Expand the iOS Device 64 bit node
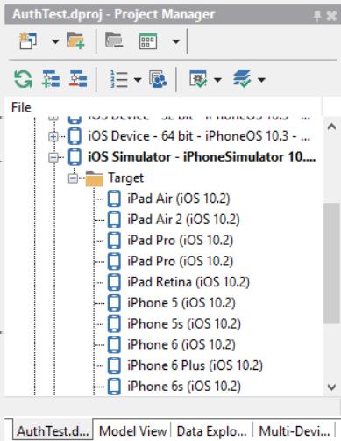The width and height of the screenshot is (341, 441). [x=53, y=136]
